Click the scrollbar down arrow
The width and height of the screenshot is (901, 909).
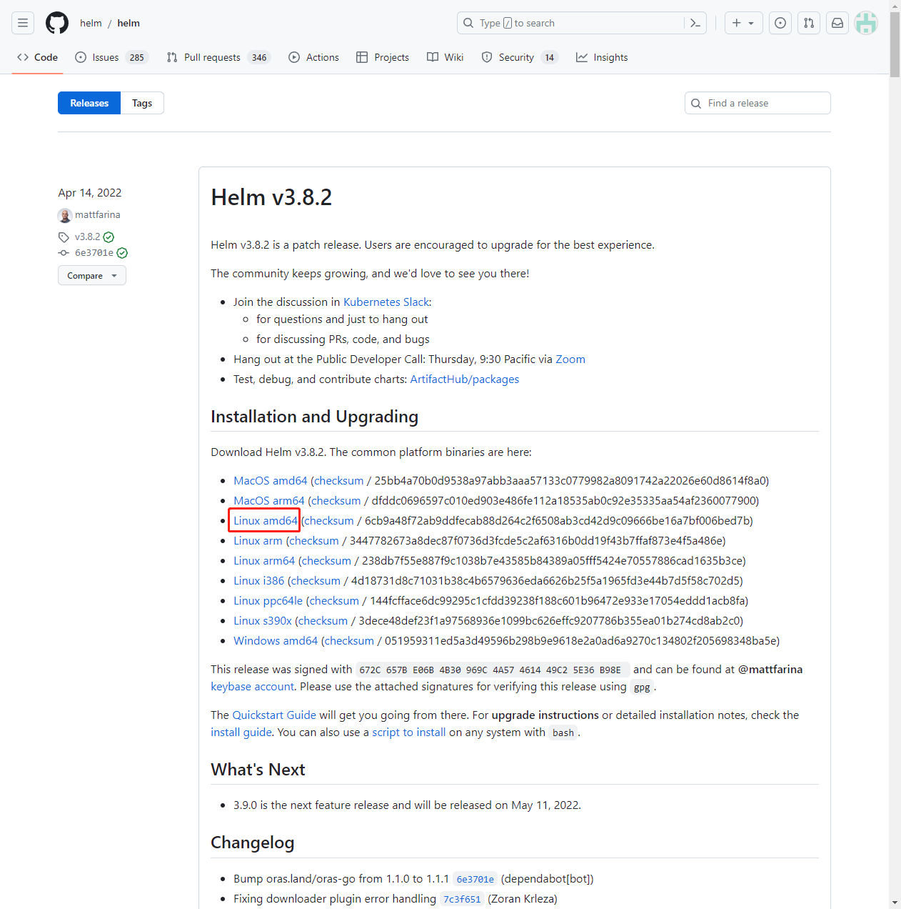[x=895, y=903]
